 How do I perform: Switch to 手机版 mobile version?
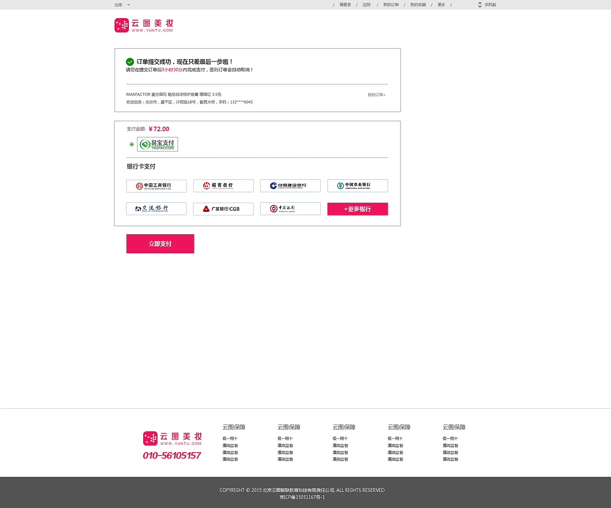490,5
